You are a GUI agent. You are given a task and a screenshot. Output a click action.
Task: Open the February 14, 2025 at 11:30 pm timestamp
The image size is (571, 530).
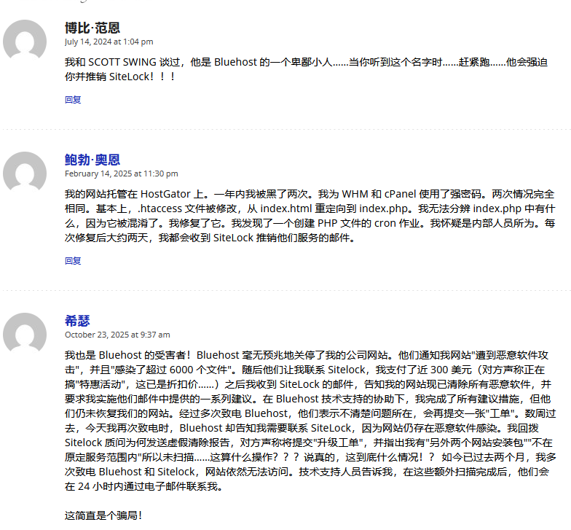click(x=121, y=174)
